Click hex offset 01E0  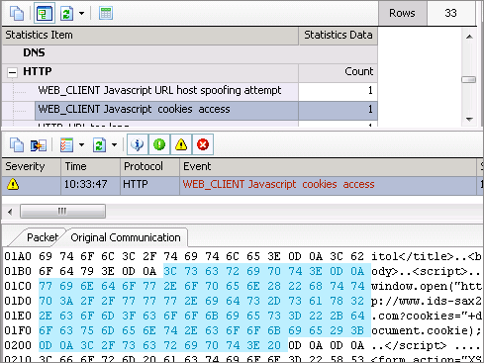click(x=18, y=316)
